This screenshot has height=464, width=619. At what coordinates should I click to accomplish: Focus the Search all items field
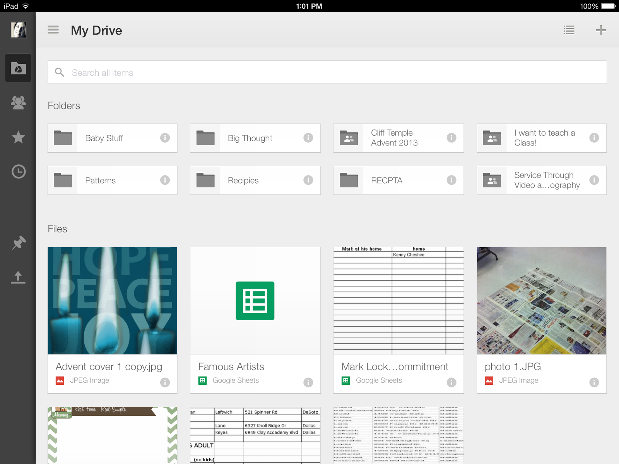click(x=327, y=72)
